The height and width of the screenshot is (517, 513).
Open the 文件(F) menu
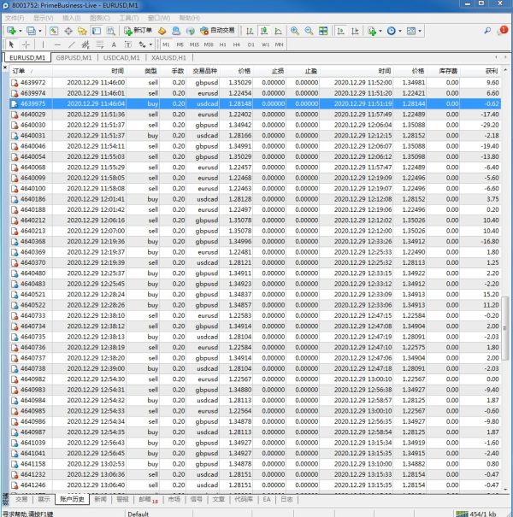point(15,17)
